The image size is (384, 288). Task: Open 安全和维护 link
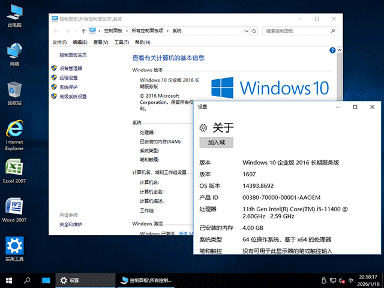pos(71,224)
